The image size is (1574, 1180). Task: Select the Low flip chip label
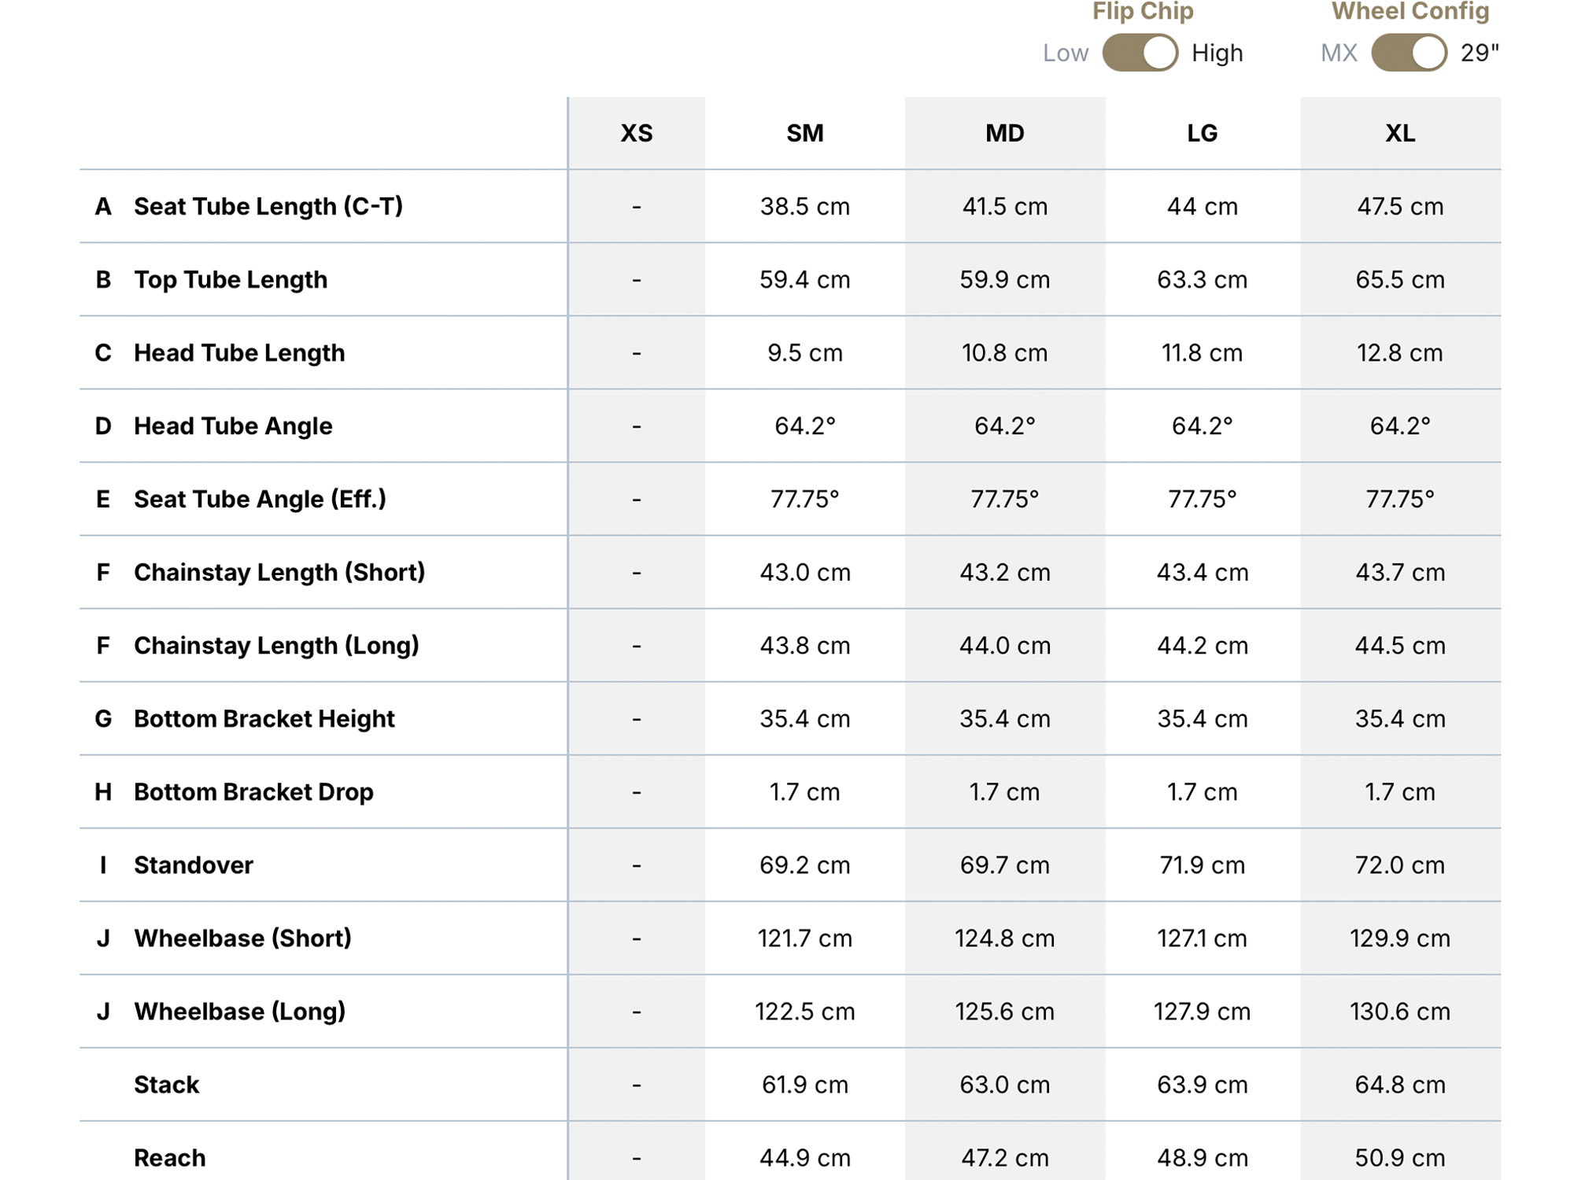(1066, 53)
